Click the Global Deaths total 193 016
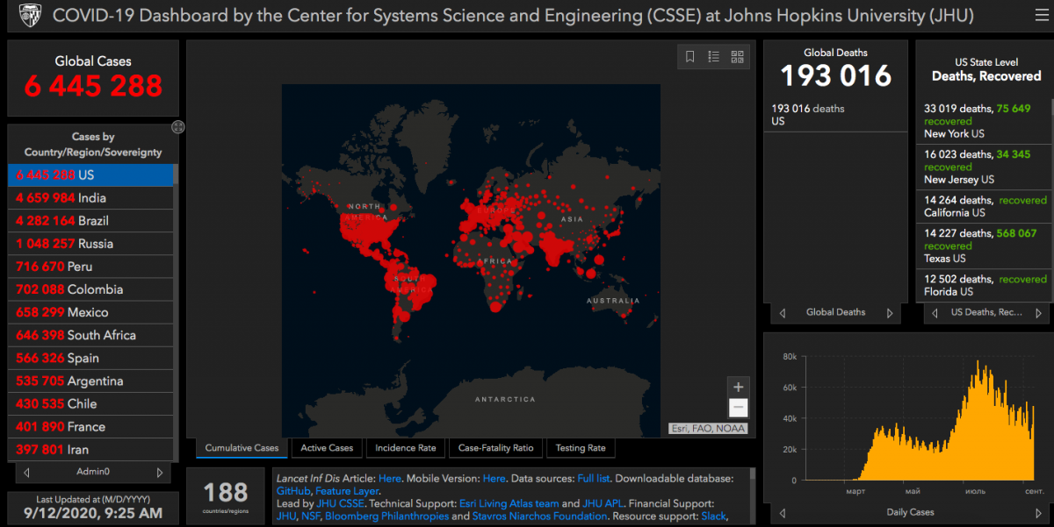Image resolution: width=1054 pixels, height=527 pixels. 835,76
